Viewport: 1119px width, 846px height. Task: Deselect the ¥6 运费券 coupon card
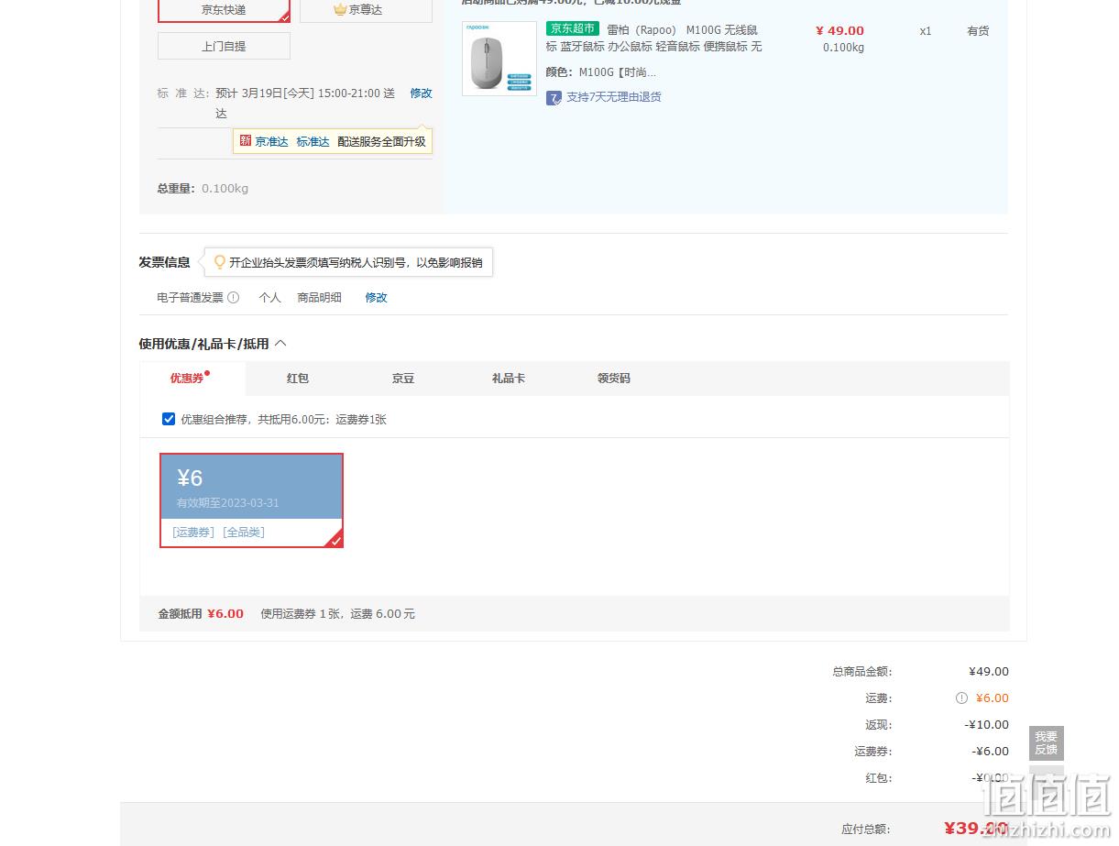pos(251,500)
